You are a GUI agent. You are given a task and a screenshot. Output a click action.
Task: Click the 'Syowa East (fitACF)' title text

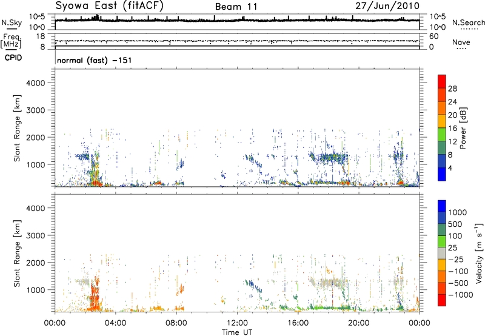[109, 5]
